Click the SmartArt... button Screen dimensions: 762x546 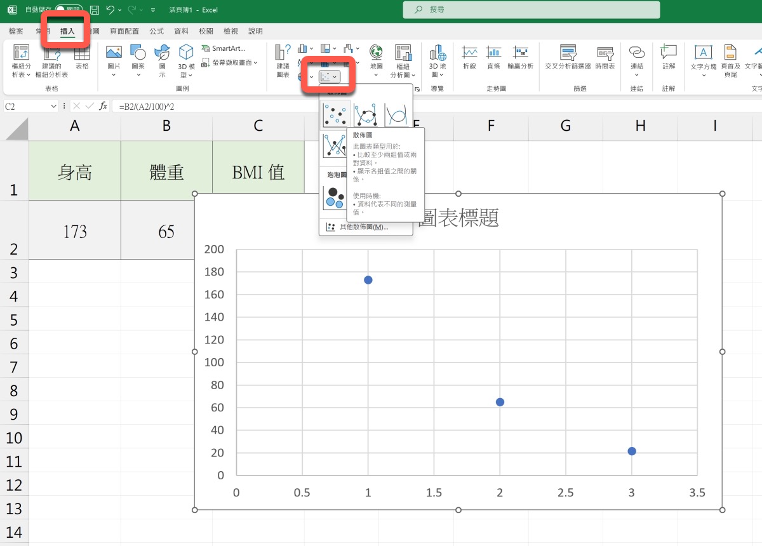click(224, 48)
